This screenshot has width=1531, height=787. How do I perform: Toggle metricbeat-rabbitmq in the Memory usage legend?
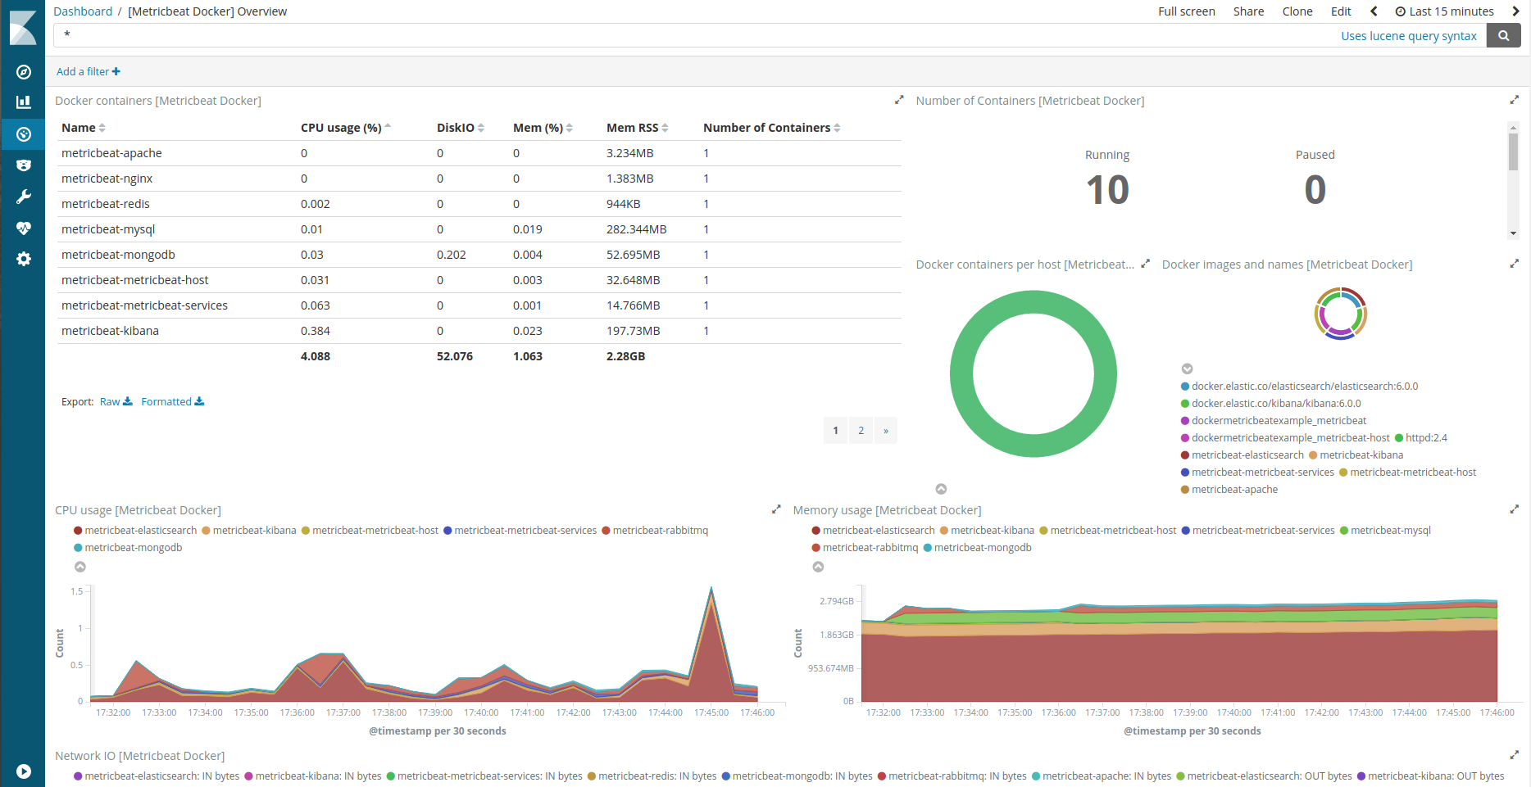865,548
